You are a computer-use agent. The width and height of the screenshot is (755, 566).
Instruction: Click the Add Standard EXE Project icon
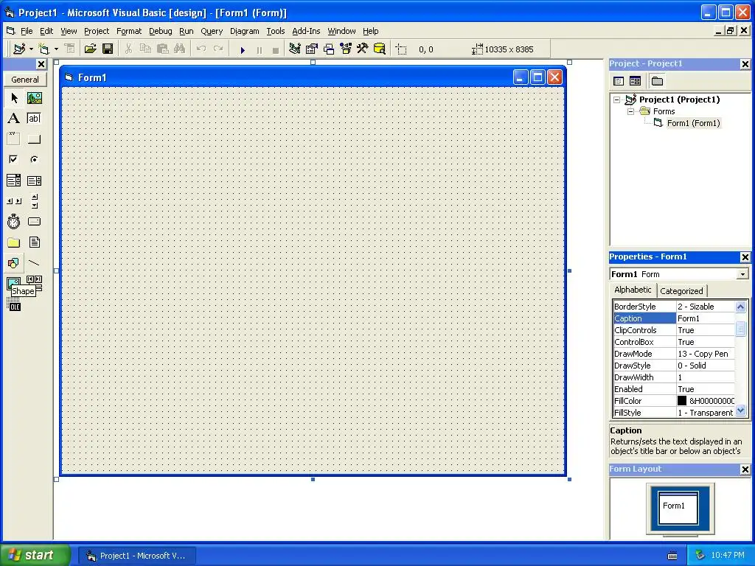[x=20, y=49]
